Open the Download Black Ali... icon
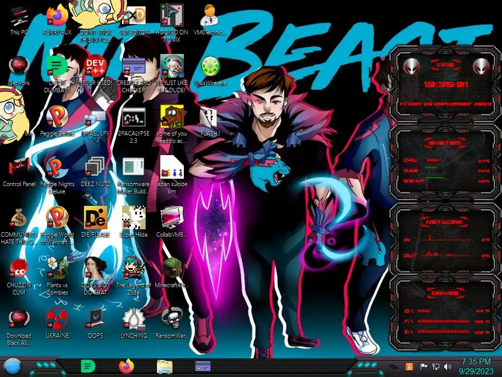This screenshot has height=377, width=502. point(19,319)
